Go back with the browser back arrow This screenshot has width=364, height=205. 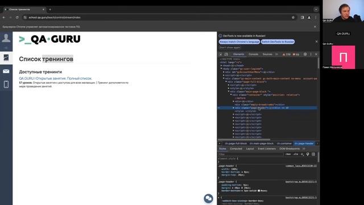[4, 18]
